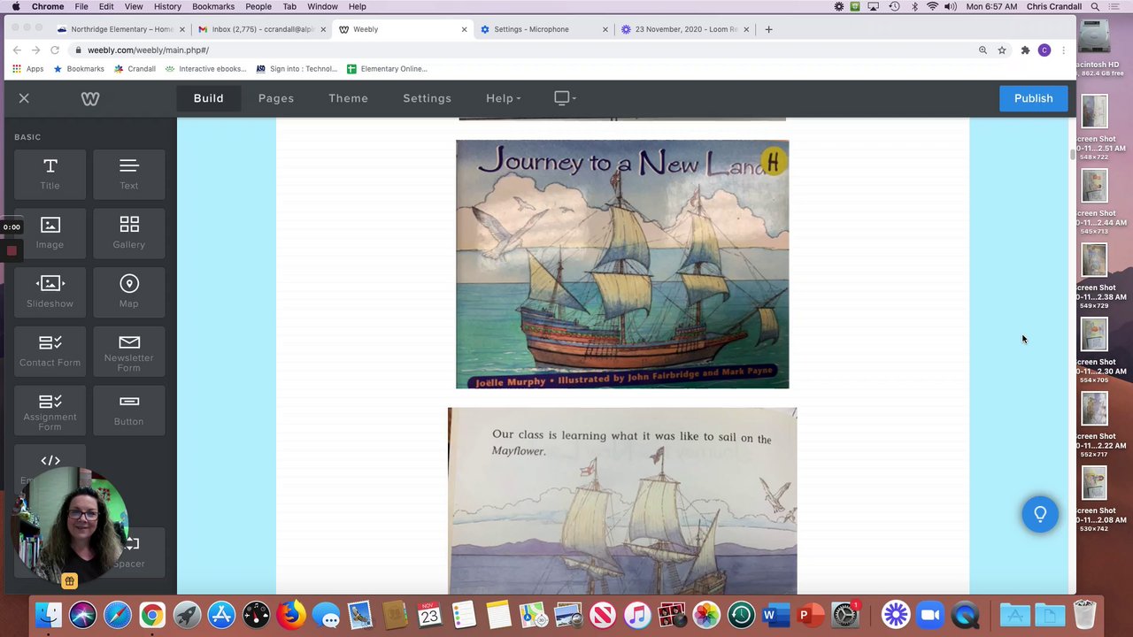Select the Contact Form element
1133x637 pixels.
coord(50,350)
